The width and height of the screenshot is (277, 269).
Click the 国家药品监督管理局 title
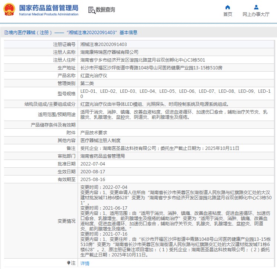pos(49,8)
